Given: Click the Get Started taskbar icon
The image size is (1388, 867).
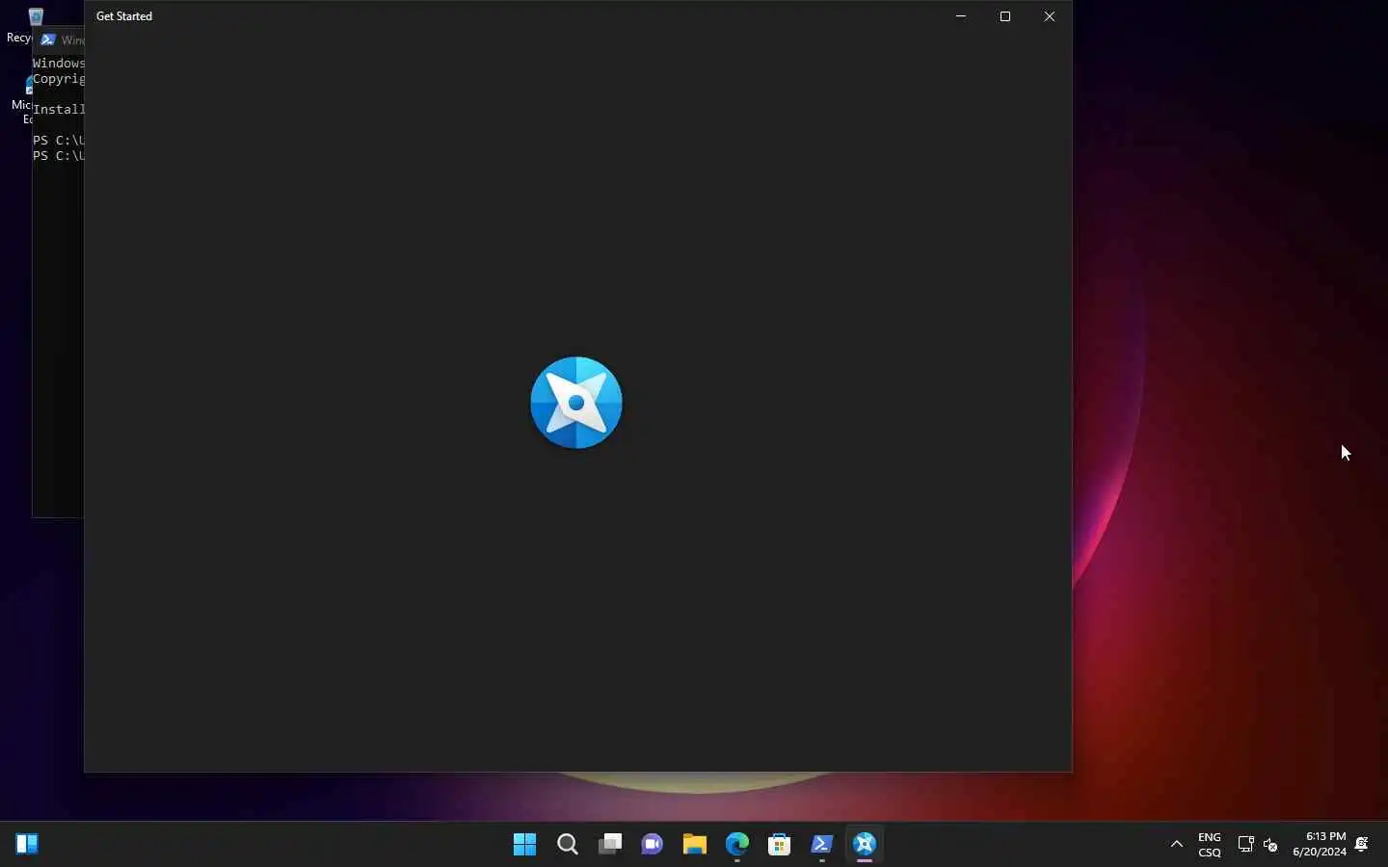Looking at the screenshot, I should (x=865, y=845).
